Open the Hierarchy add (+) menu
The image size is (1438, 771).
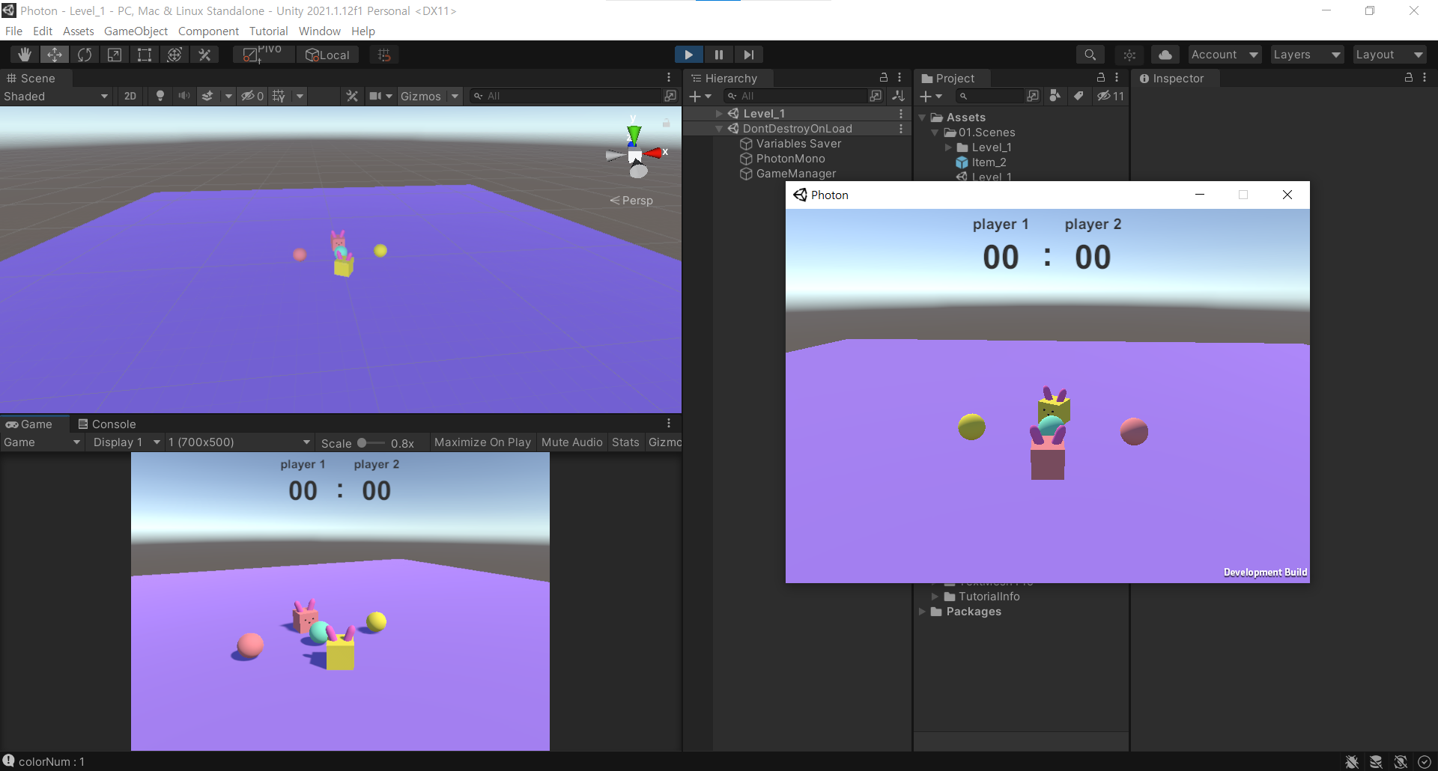700,96
